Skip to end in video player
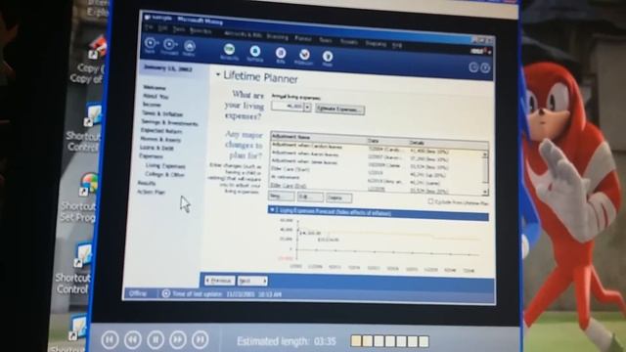The image size is (626, 352). [x=201, y=339]
